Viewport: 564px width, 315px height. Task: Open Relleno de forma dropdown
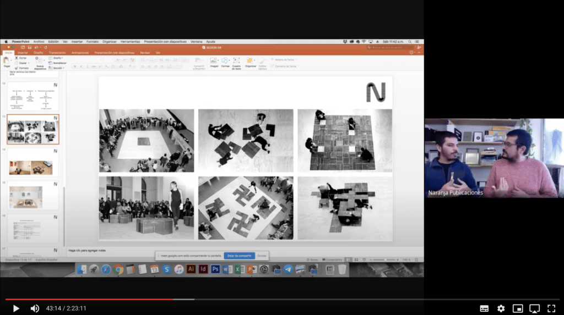point(284,59)
